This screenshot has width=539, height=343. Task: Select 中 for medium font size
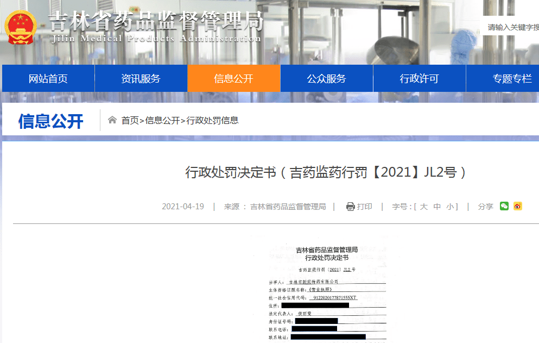[x=437, y=207]
